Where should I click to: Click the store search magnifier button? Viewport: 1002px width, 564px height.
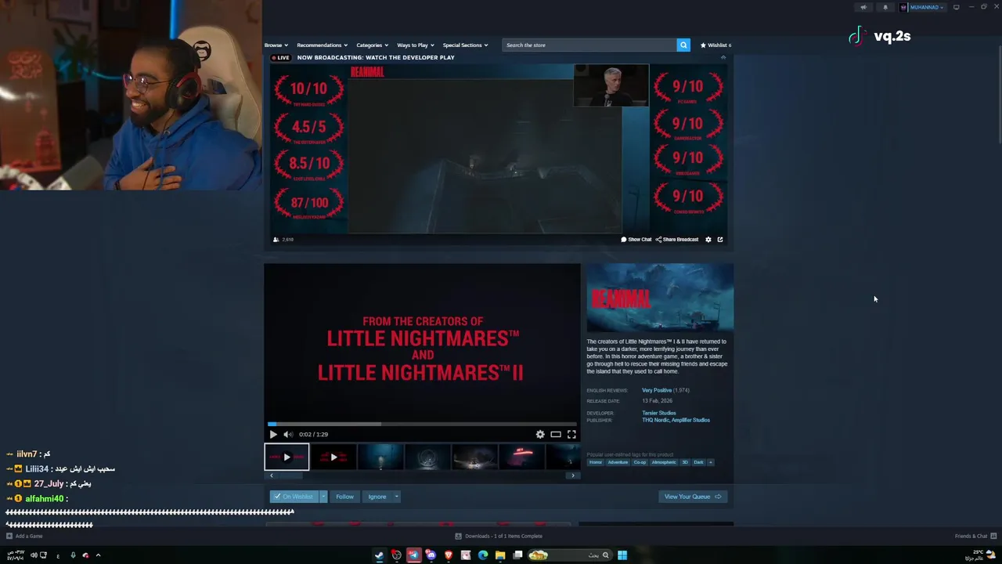coord(683,45)
